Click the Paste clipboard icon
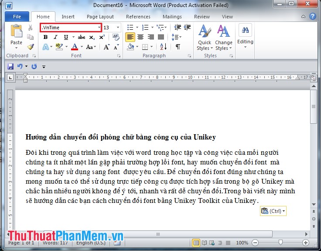321x251 pixels. pyautogui.click(x=17, y=31)
